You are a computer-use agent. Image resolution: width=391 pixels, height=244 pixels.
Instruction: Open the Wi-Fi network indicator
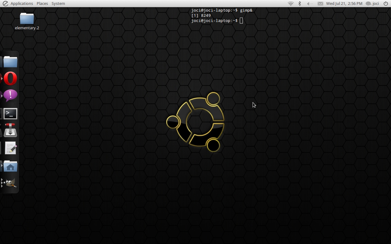click(x=291, y=3)
